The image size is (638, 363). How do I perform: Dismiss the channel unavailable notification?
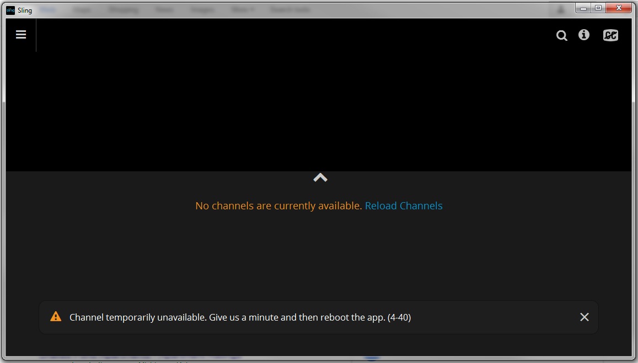[x=585, y=317]
